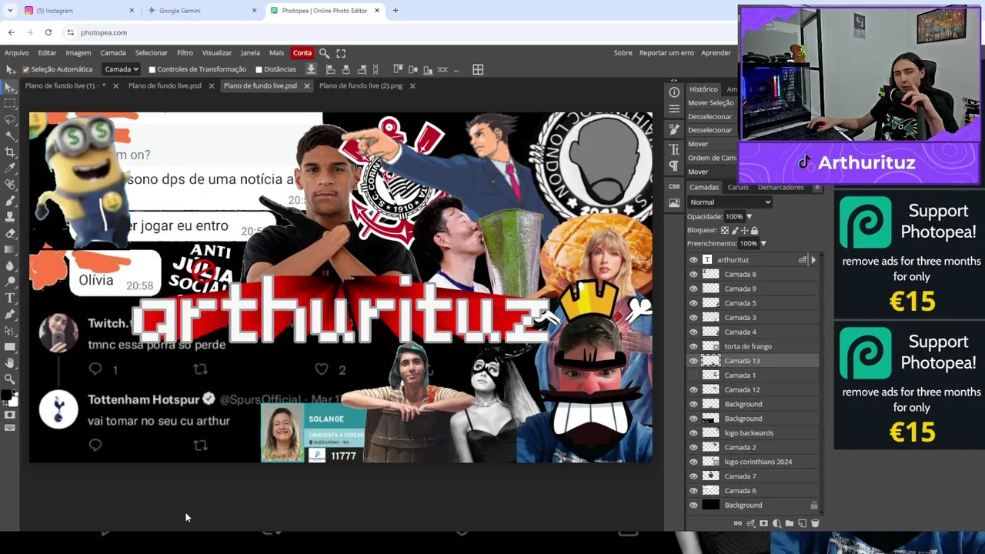985x554 pixels.
Task: Click the foreground black color swatch
Action: pyautogui.click(x=6, y=396)
